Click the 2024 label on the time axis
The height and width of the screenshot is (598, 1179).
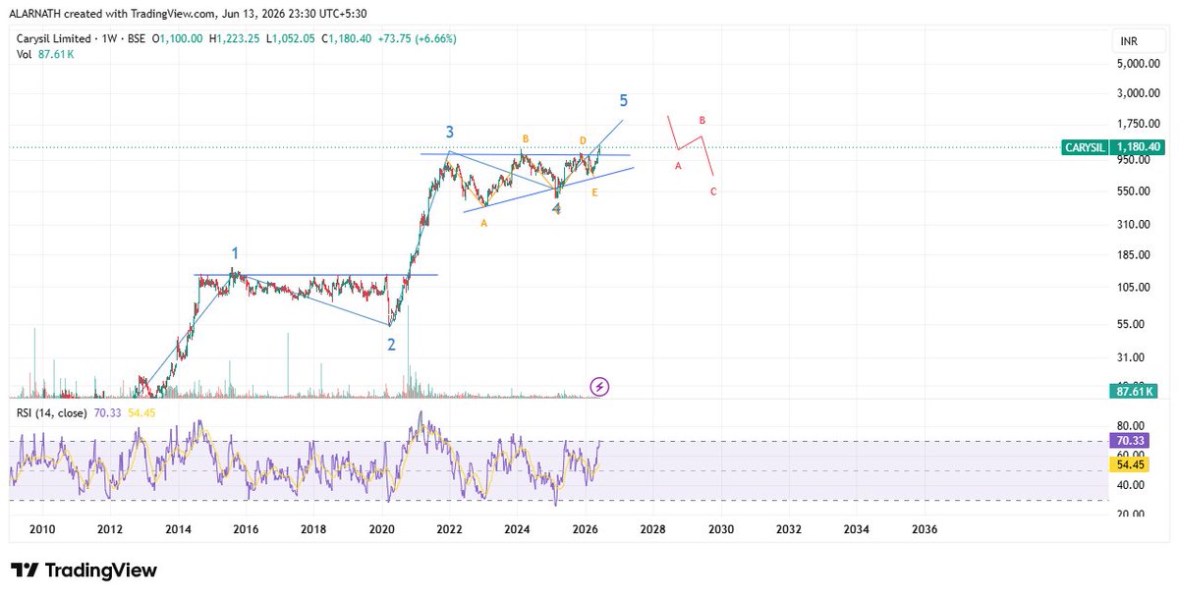tap(518, 529)
